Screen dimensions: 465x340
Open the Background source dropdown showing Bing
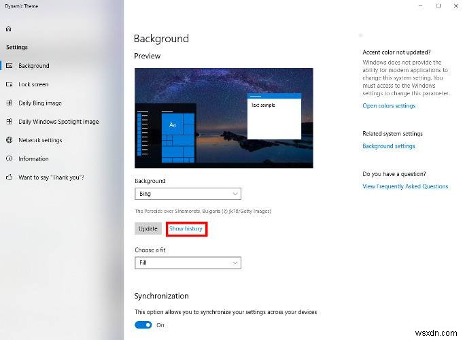click(188, 194)
